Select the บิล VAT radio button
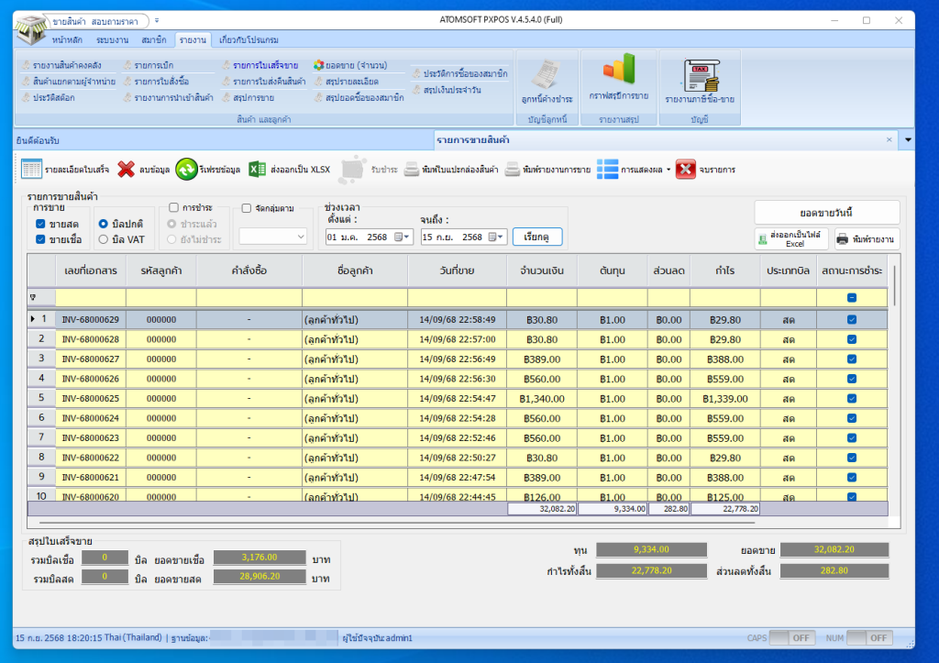The image size is (939, 663). pyautogui.click(x=103, y=239)
